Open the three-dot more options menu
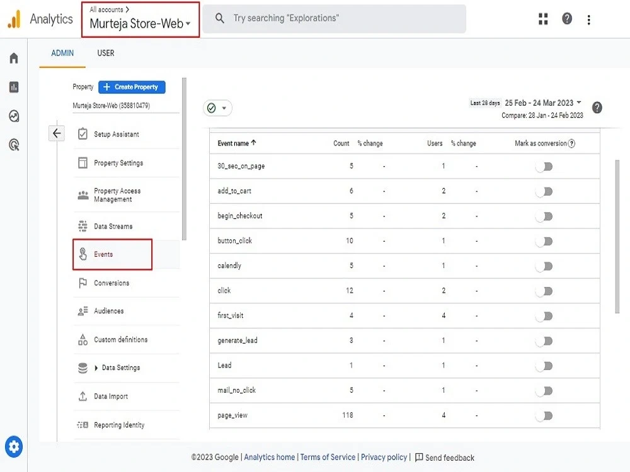Screen dimensions: 630x472 click(x=588, y=20)
